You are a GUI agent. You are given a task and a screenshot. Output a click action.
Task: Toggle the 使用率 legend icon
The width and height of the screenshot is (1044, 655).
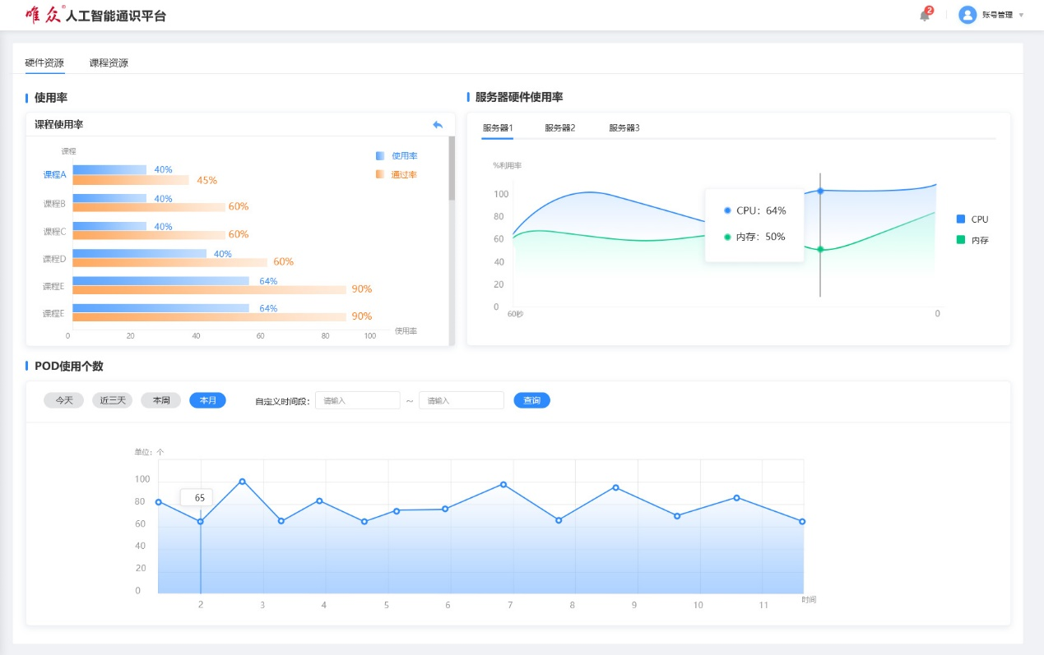pos(380,155)
